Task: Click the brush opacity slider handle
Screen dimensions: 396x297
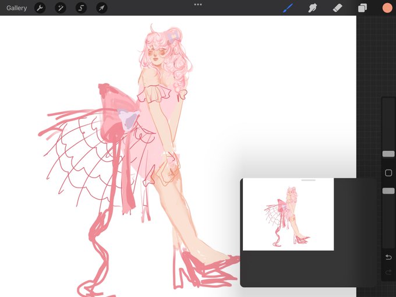Action: click(x=388, y=190)
